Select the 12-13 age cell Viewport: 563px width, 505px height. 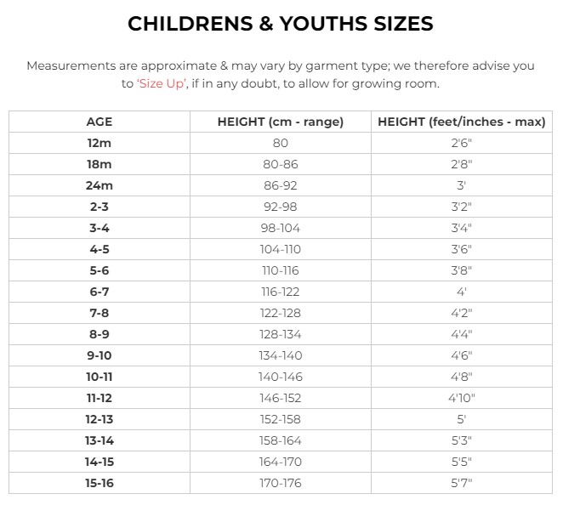pos(100,419)
